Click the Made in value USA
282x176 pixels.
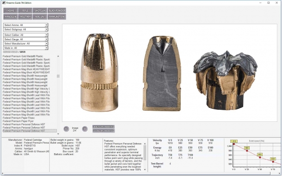[26, 154]
